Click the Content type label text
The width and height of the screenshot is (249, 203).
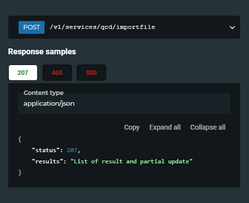tap(44, 93)
